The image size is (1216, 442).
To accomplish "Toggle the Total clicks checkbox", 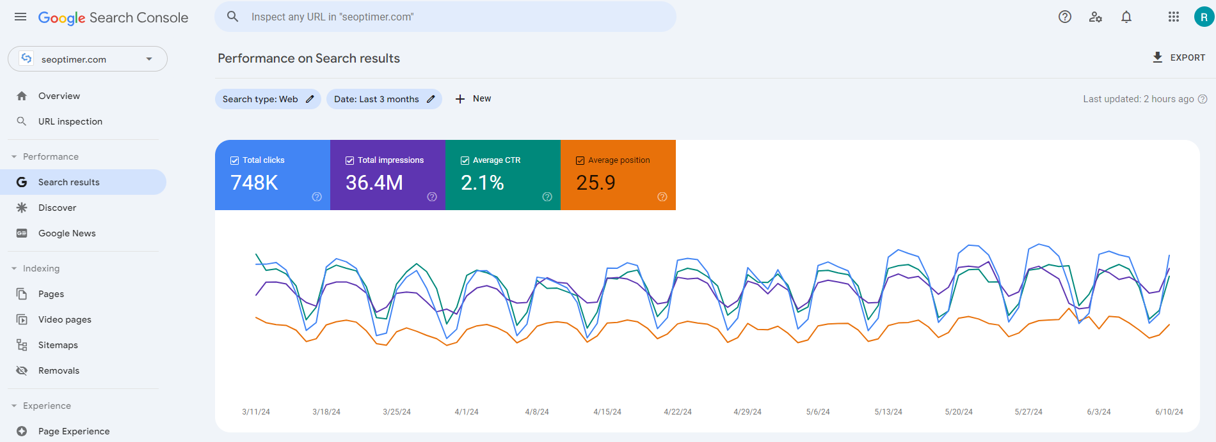I will click(234, 160).
